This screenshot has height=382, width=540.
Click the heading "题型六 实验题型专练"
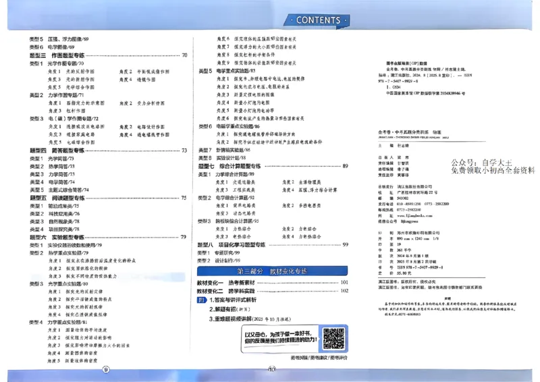[57, 238]
